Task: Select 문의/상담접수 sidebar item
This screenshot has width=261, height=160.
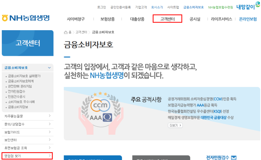Action: pos(28,124)
